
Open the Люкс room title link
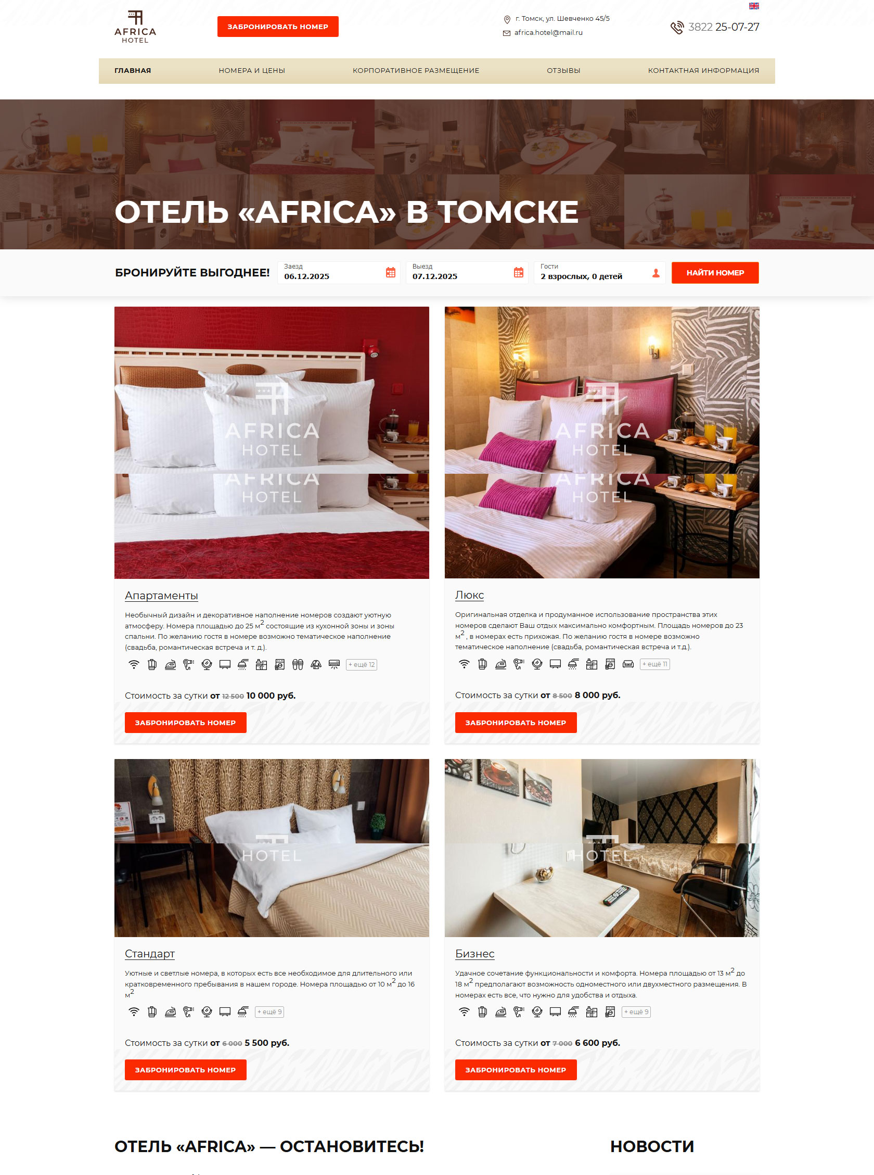pyautogui.click(x=469, y=595)
